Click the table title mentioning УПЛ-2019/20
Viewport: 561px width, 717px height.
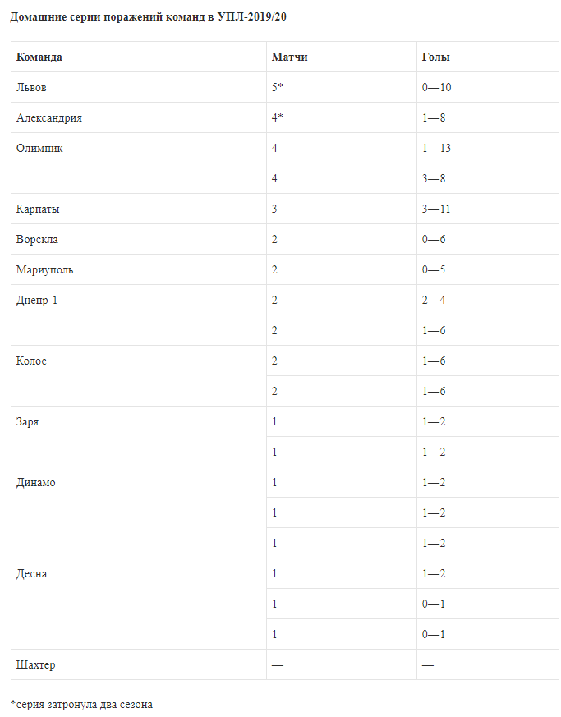pos(148,16)
